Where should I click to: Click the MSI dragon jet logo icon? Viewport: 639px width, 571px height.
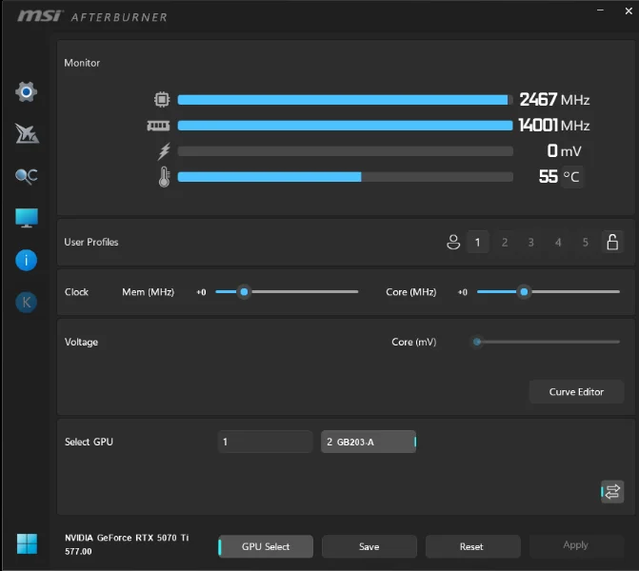(27, 134)
